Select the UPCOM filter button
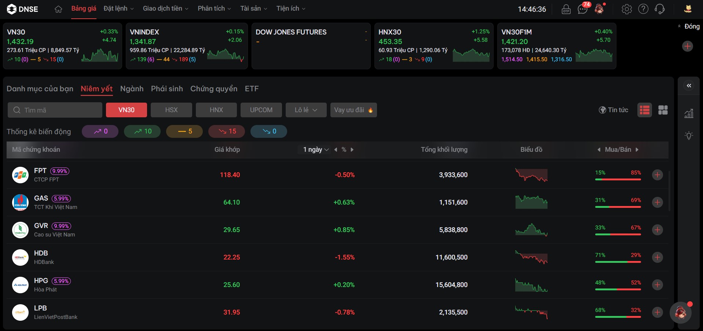 pyautogui.click(x=261, y=110)
